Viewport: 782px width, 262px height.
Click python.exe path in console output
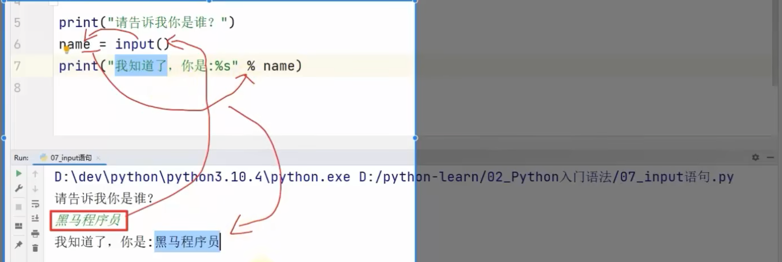point(202,177)
